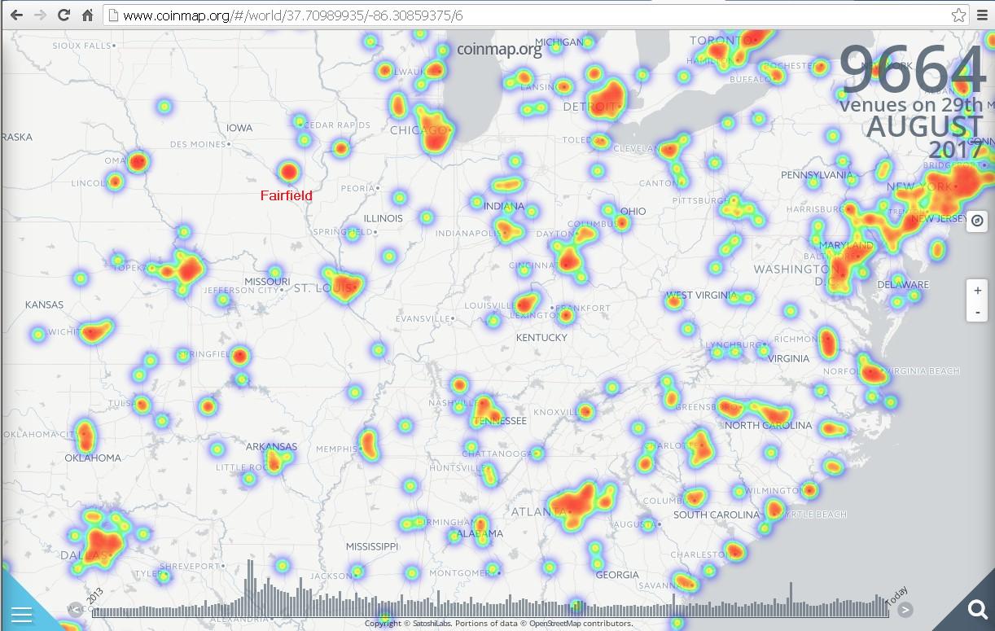Go to the browser home page

[87, 15]
